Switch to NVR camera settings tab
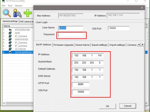Image resolution: width=150 pixels, height=112 pixels. 26,22
